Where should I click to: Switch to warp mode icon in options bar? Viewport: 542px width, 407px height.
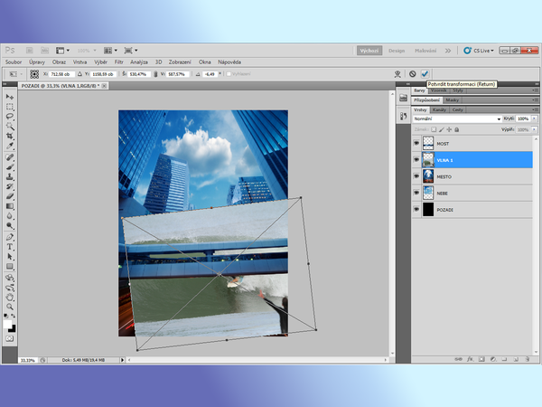tap(397, 74)
